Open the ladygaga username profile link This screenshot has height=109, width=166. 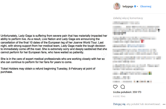(128, 6)
